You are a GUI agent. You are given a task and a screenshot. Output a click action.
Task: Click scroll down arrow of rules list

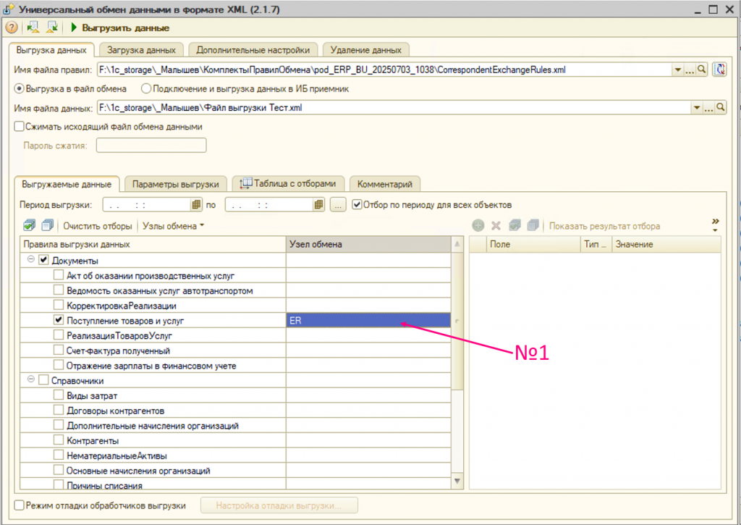pos(457,482)
